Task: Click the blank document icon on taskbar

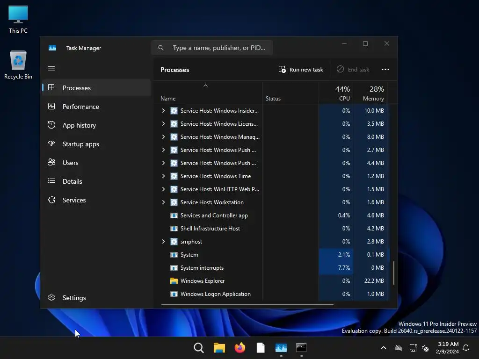Action: 260,348
